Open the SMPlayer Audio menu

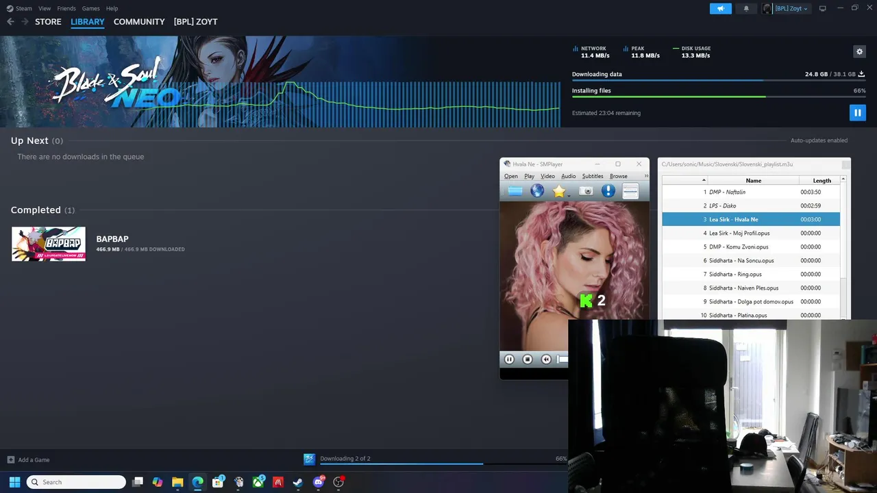click(569, 176)
